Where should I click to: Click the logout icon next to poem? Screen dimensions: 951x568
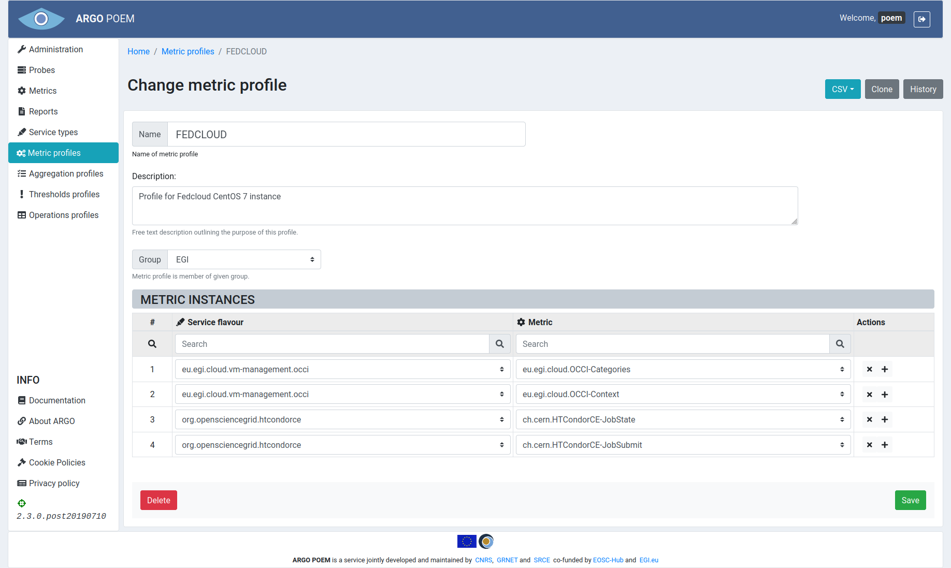[x=921, y=19]
